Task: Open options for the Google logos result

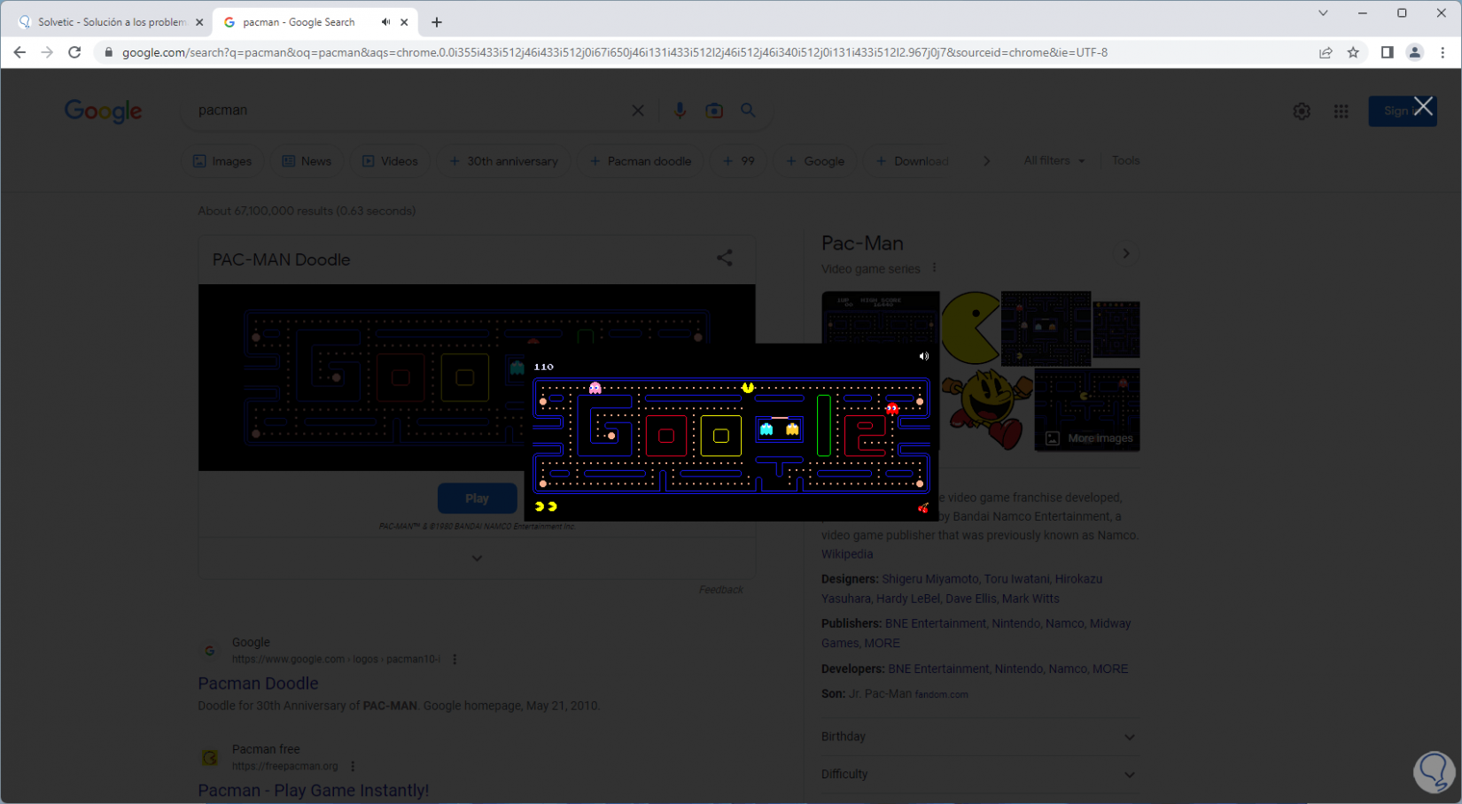Action: (455, 660)
